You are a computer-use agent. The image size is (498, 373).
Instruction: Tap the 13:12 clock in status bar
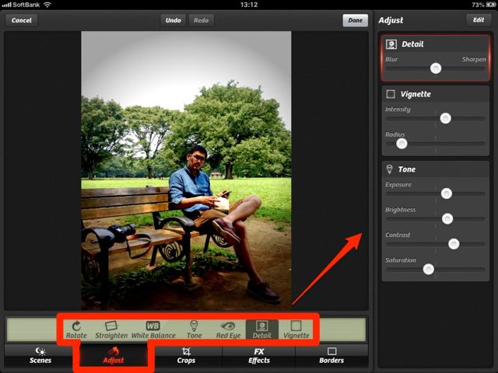[249, 5]
